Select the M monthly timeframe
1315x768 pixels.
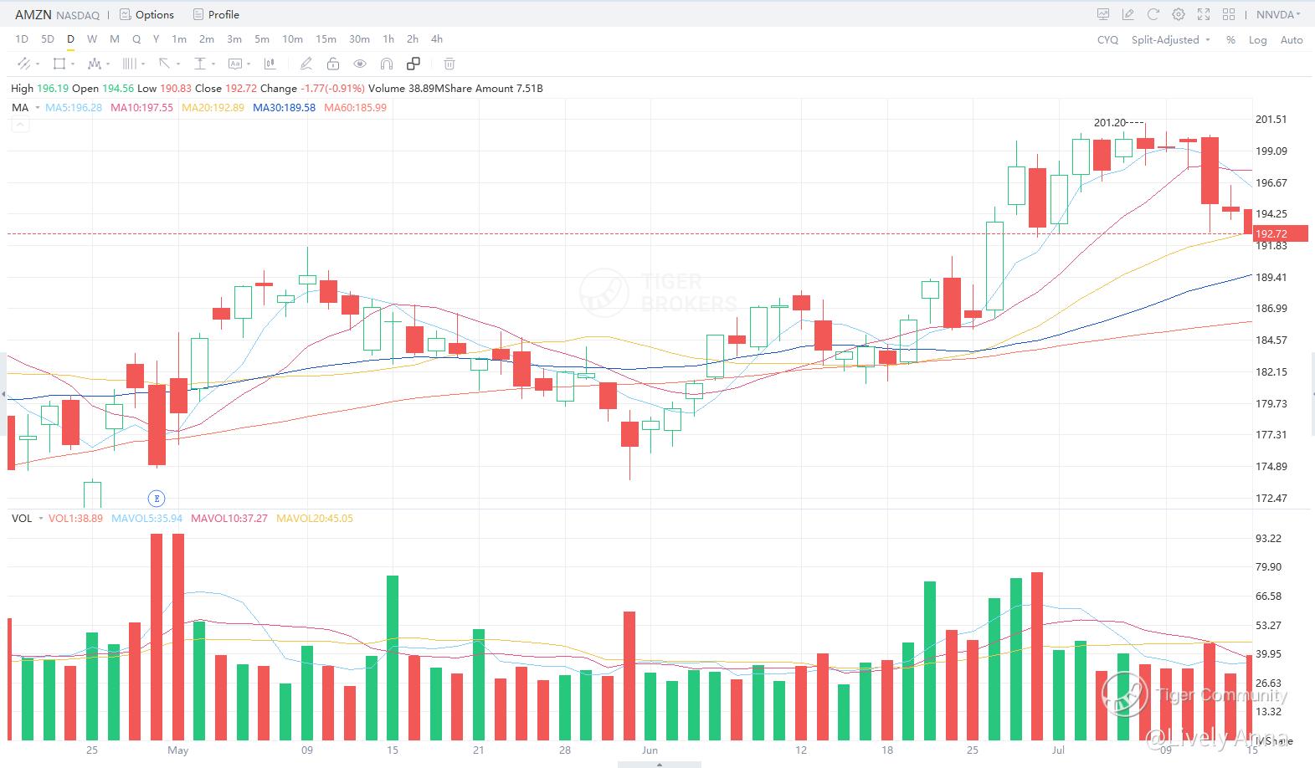[115, 39]
